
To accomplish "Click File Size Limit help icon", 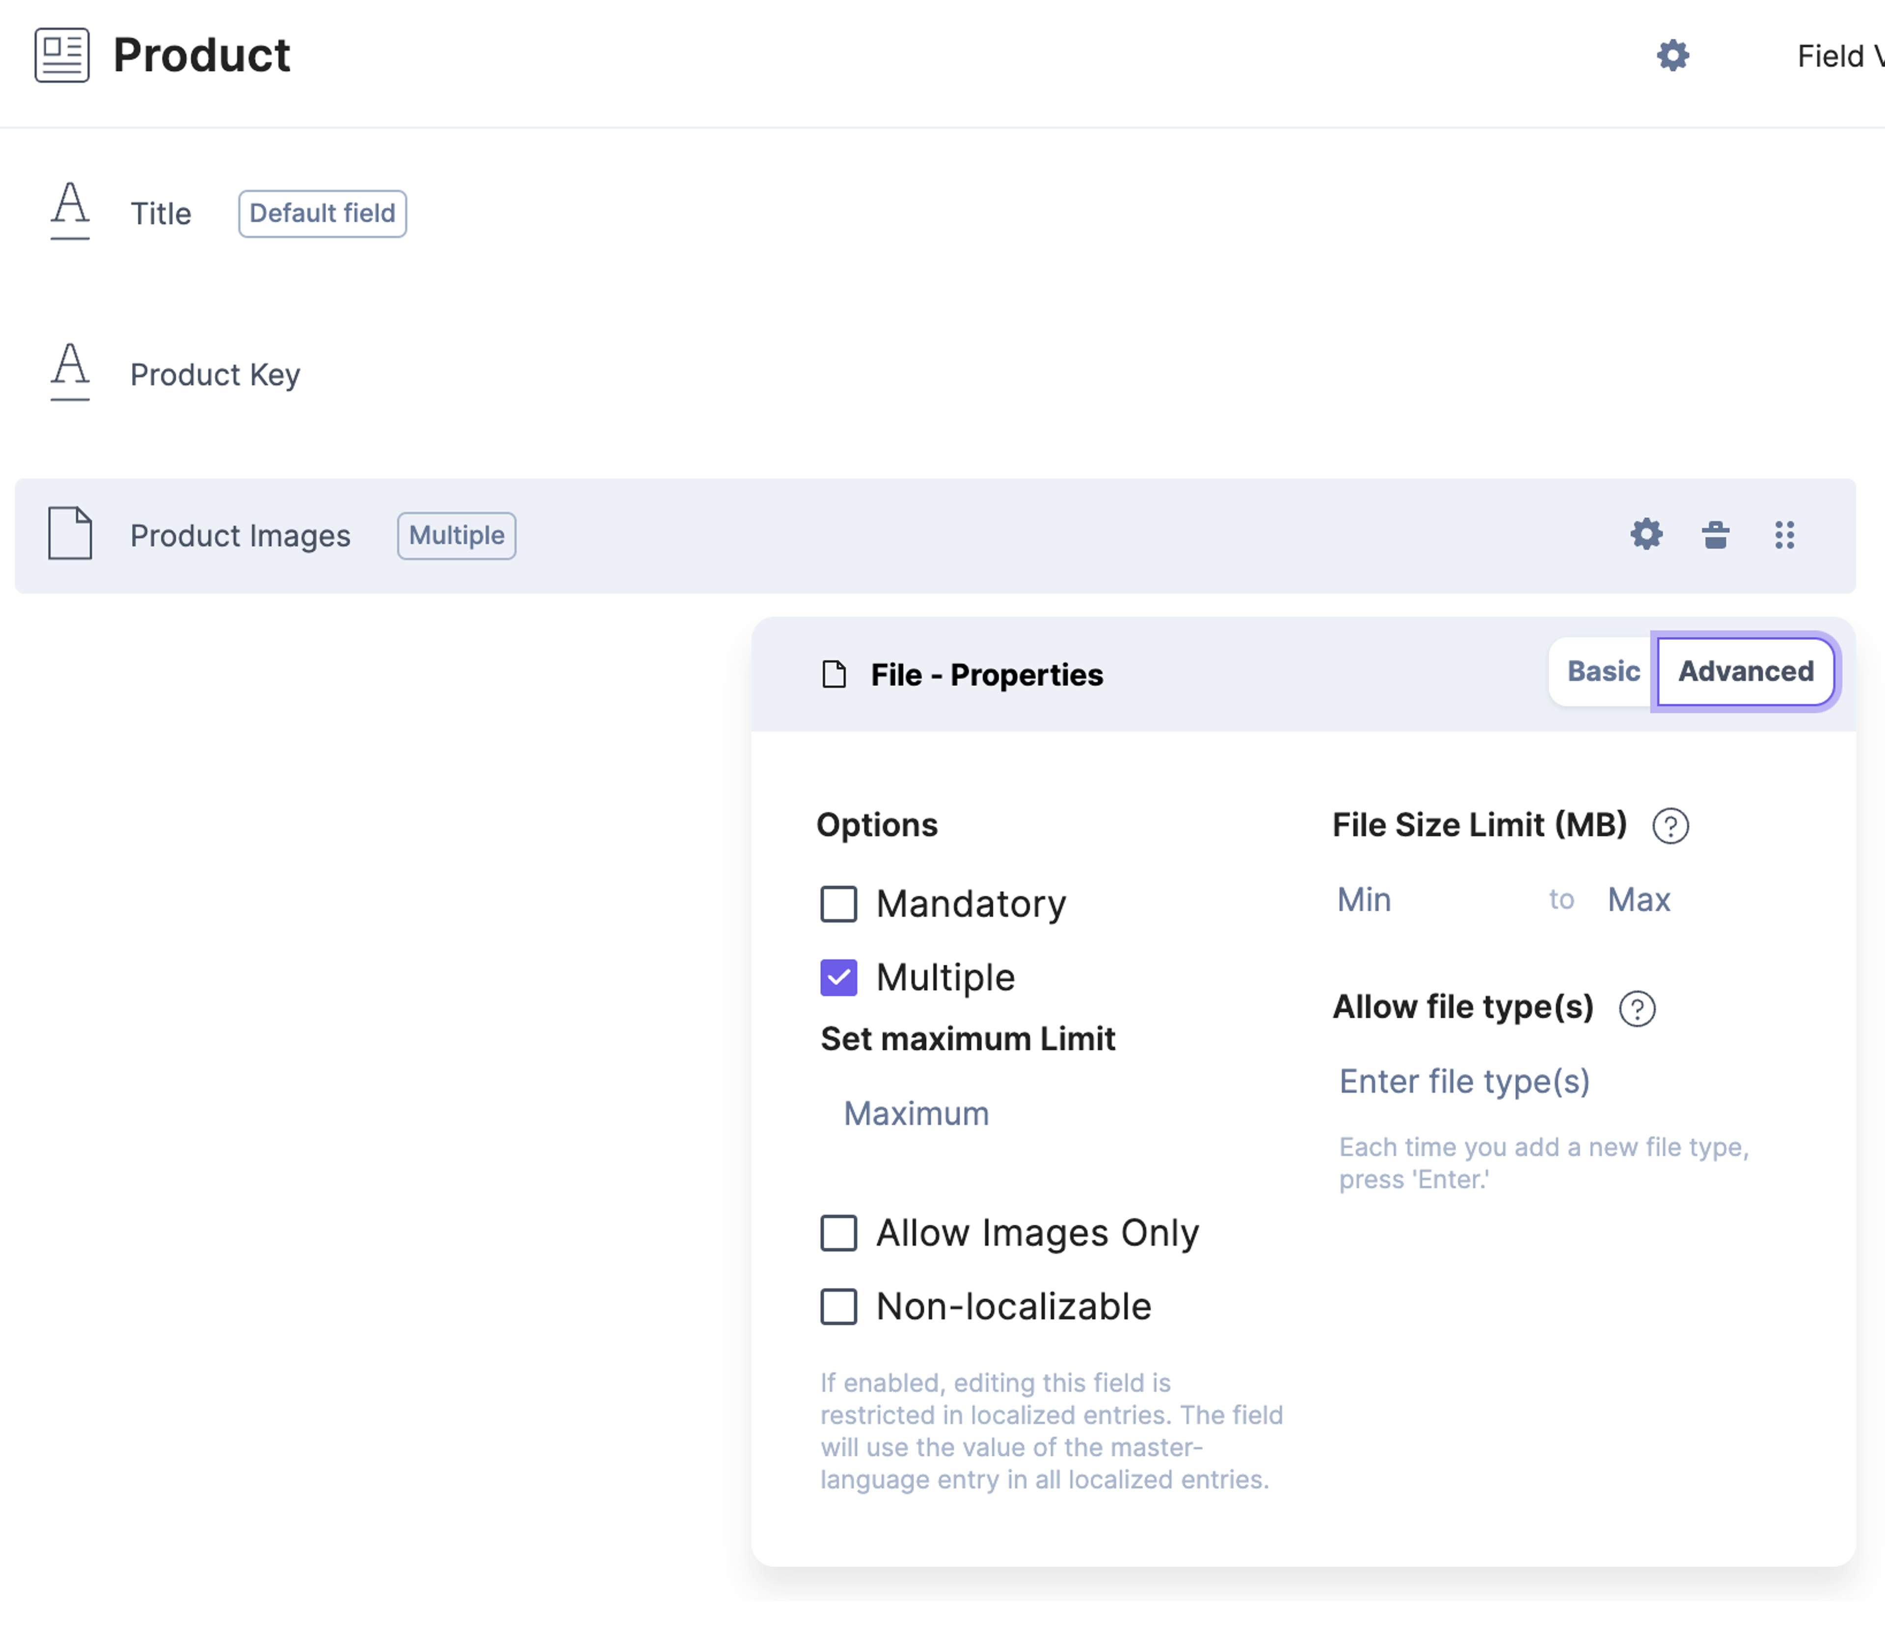I will [x=1670, y=825].
